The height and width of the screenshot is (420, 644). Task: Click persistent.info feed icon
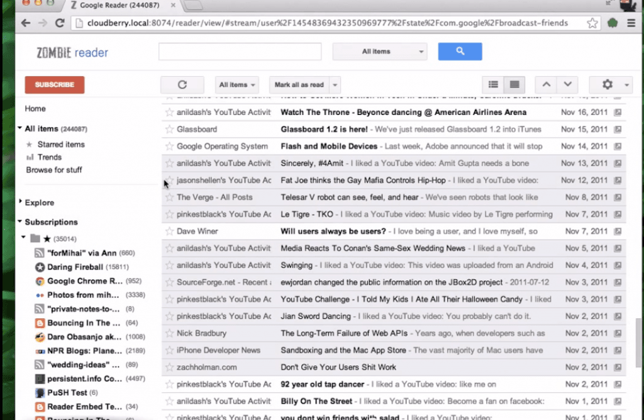[x=40, y=379]
